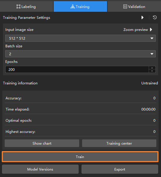The width and height of the screenshot is (161, 177).
Task: Open the Batch size dropdown
Action: coord(80,54)
